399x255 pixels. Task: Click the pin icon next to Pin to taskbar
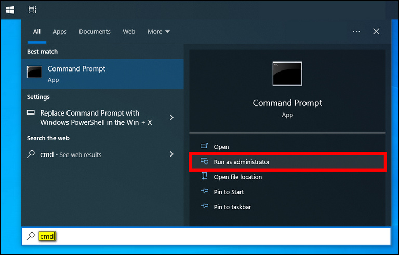coord(205,206)
